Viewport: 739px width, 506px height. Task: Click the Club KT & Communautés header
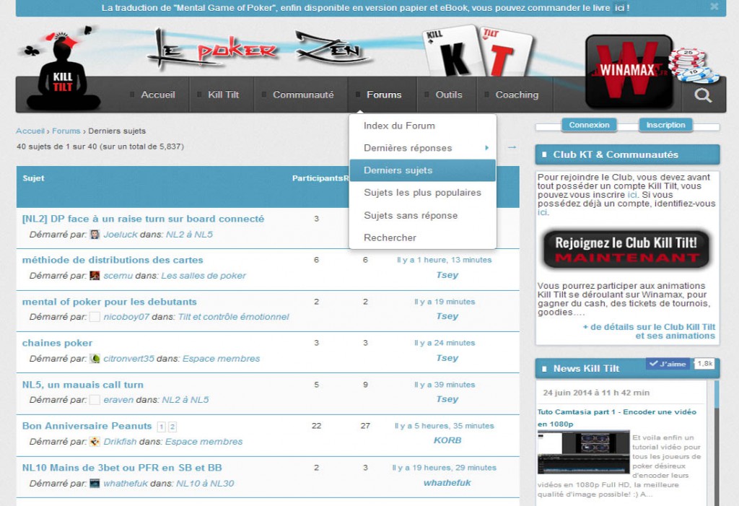click(627, 154)
